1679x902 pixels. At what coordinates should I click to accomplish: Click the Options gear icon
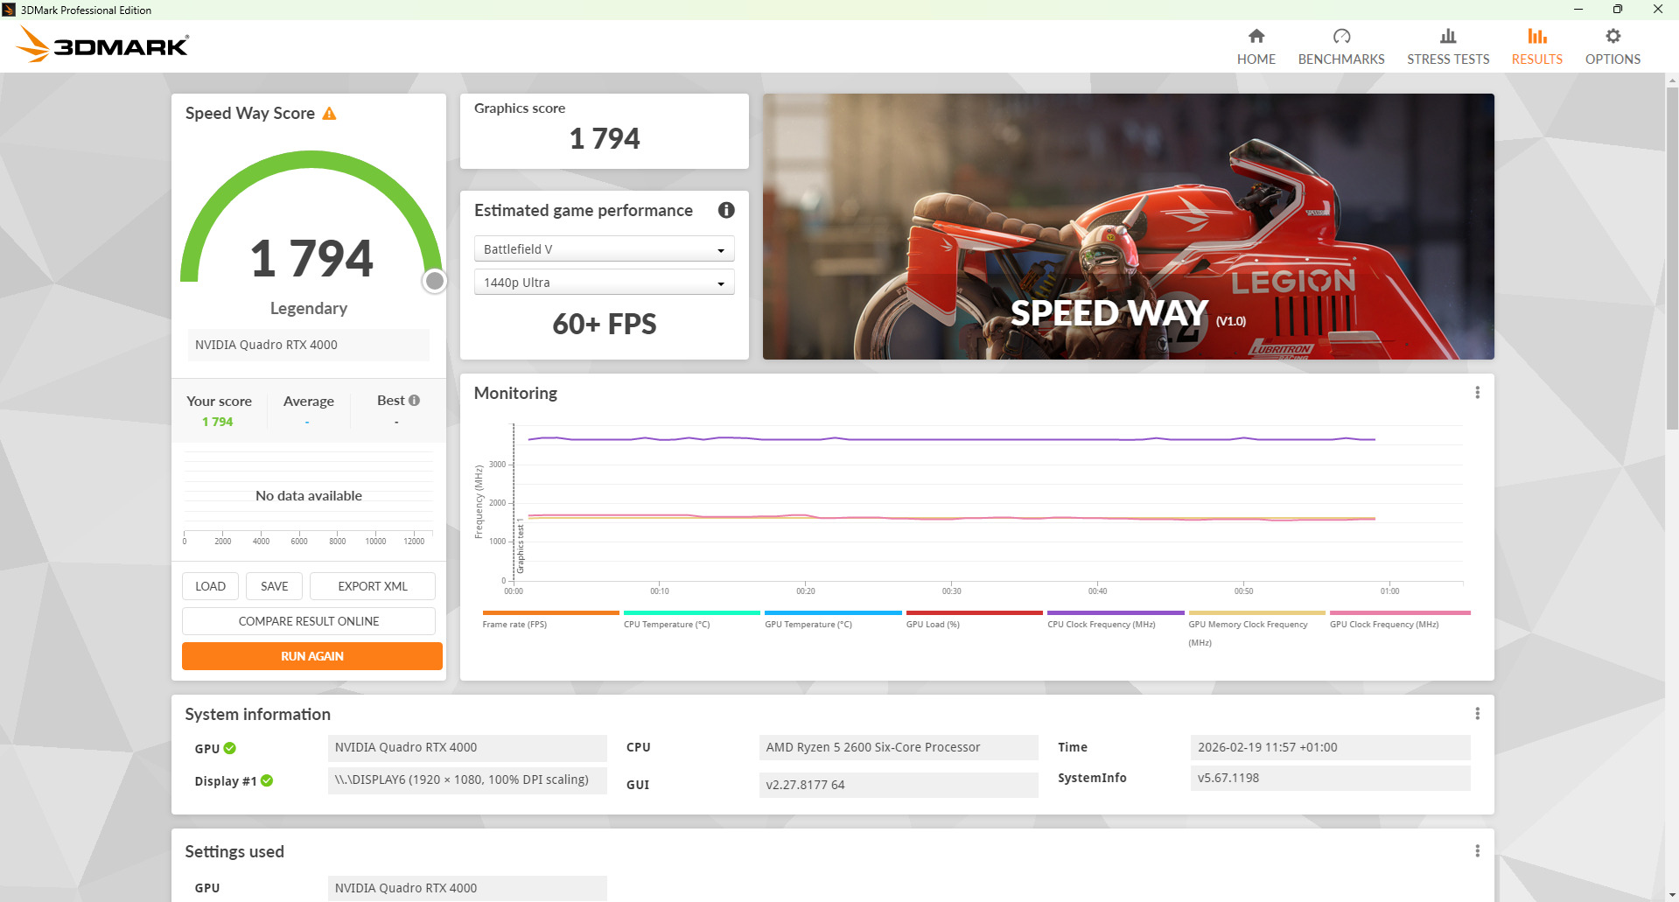[1613, 36]
